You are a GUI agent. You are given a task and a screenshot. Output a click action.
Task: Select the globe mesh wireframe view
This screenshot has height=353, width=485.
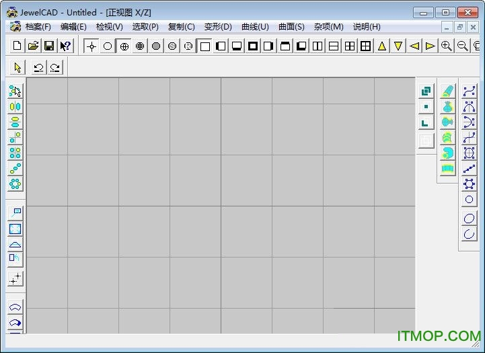(x=140, y=46)
